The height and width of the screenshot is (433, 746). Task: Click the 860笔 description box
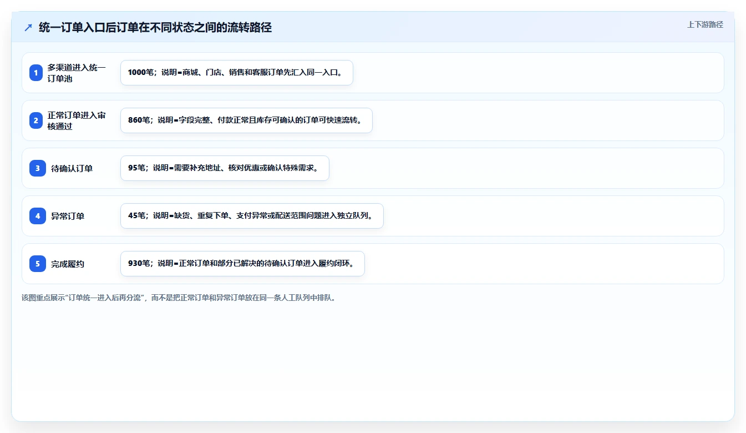246,120
